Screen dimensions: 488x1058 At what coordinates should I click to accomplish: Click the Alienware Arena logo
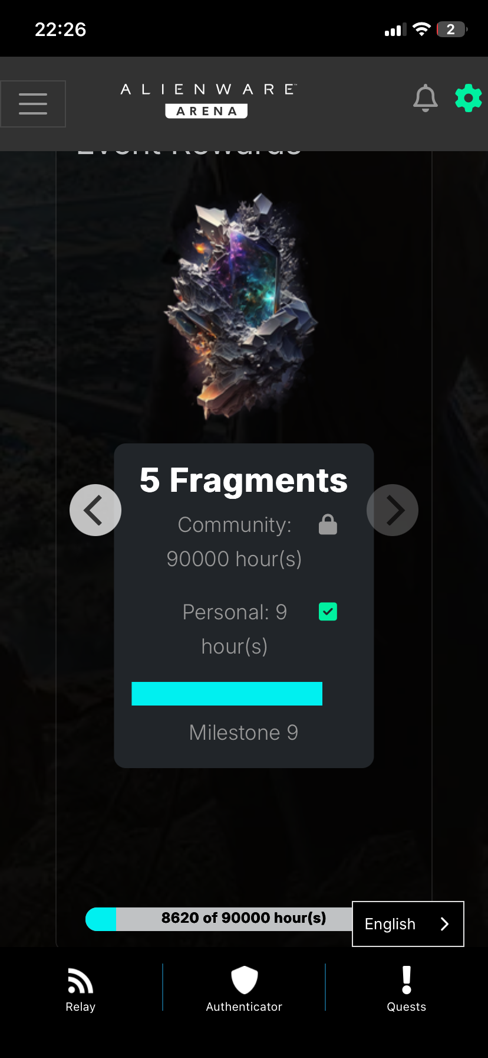(208, 100)
